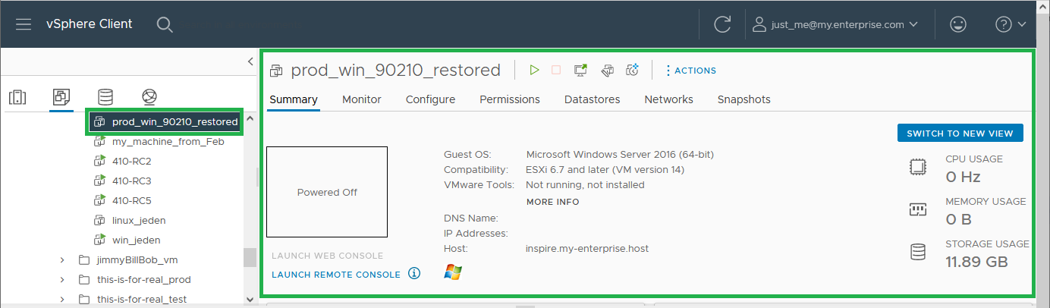Expand the jimmyBillBob_vm folder

(x=62, y=260)
